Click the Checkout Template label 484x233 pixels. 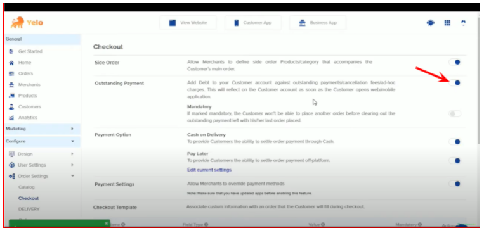(x=115, y=207)
